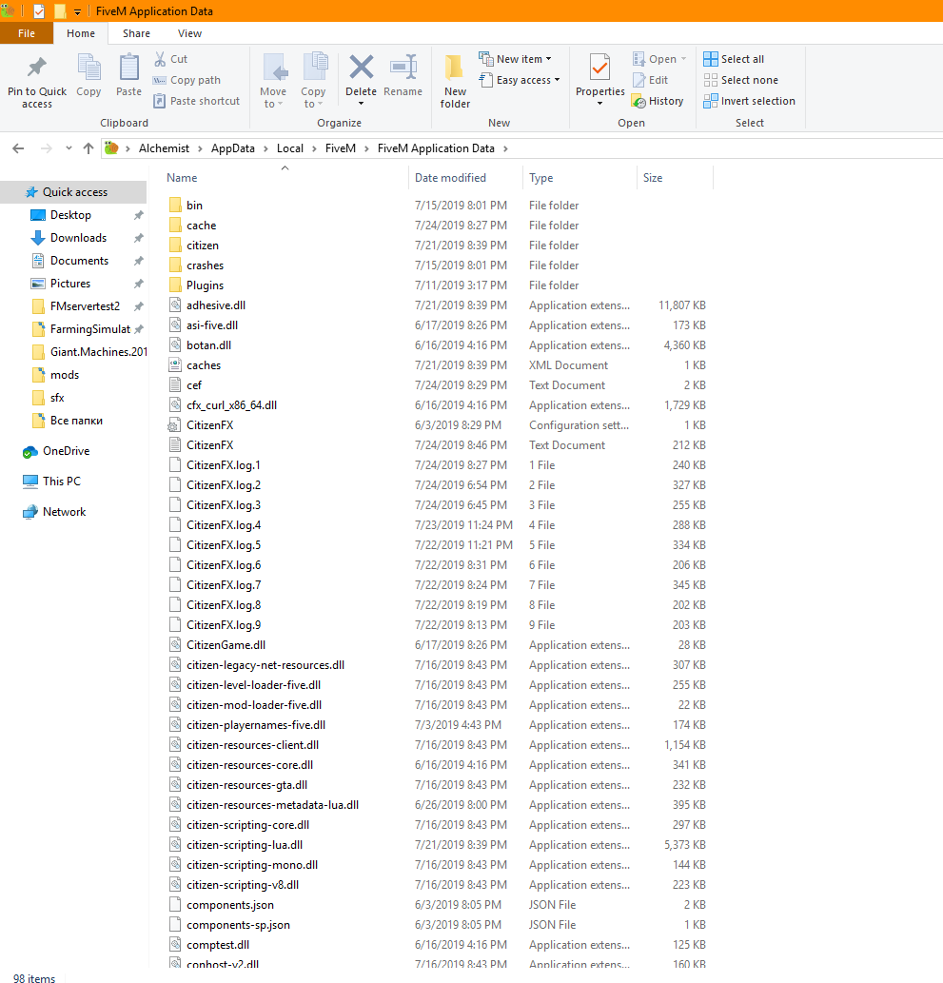This screenshot has height=983, width=943.
Task: Create a New folder from ribbon
Action: point(455,80)
